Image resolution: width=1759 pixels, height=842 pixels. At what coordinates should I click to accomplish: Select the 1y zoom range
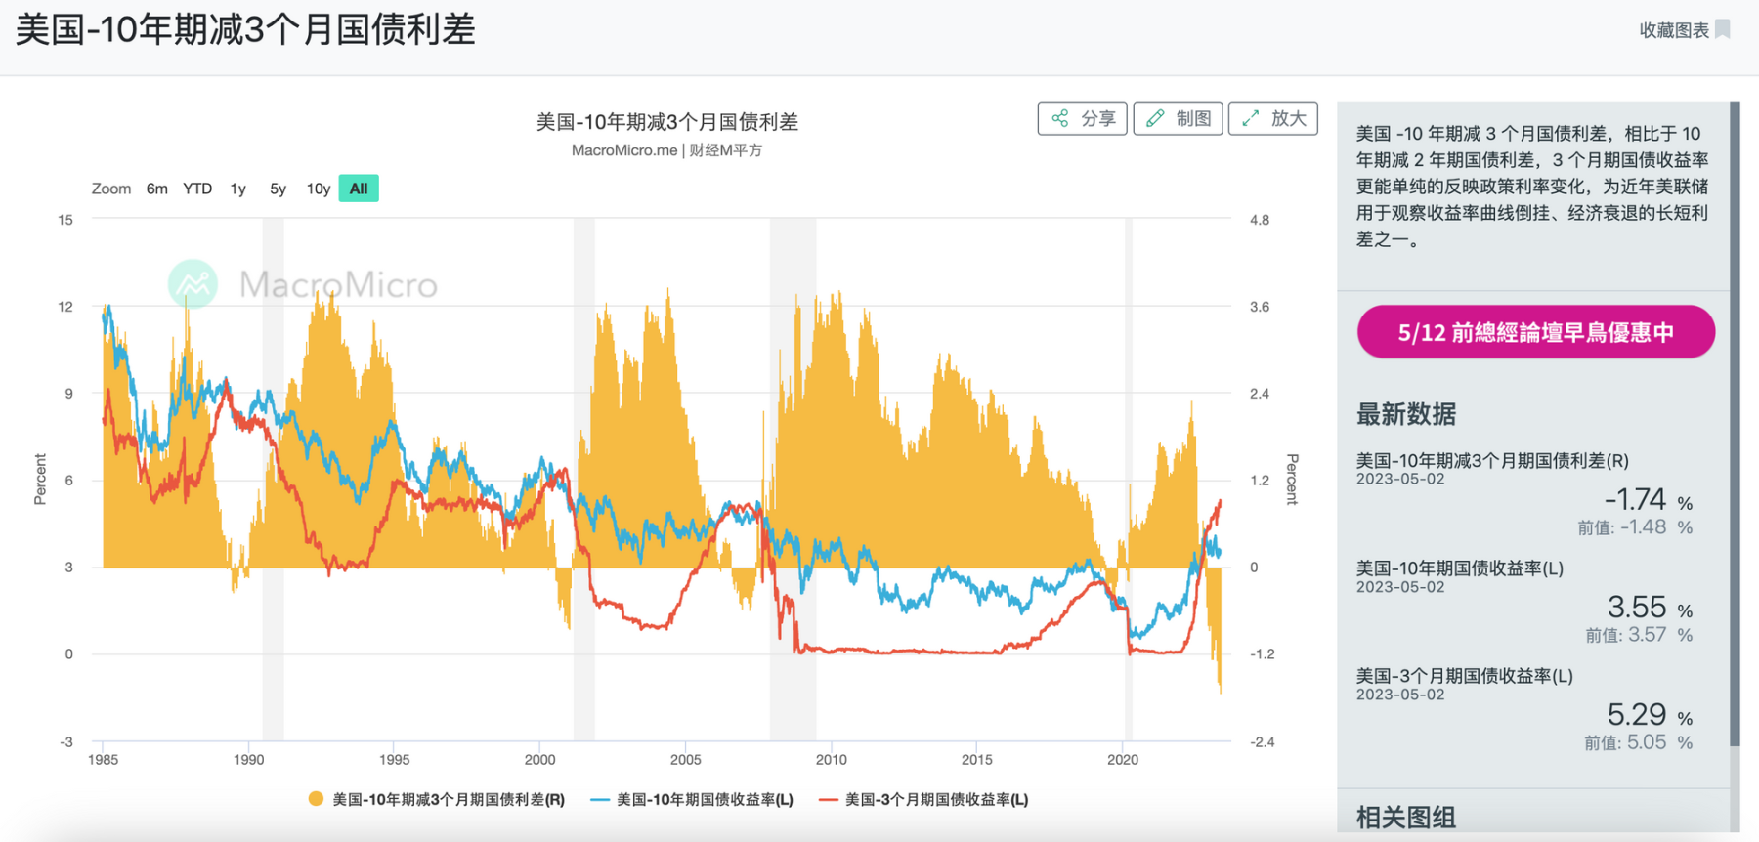click(238, 189)
